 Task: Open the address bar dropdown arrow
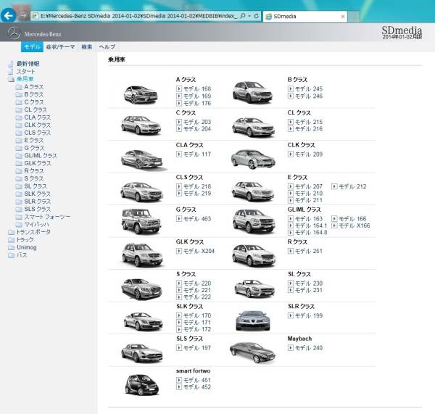[x=249, y=16]
